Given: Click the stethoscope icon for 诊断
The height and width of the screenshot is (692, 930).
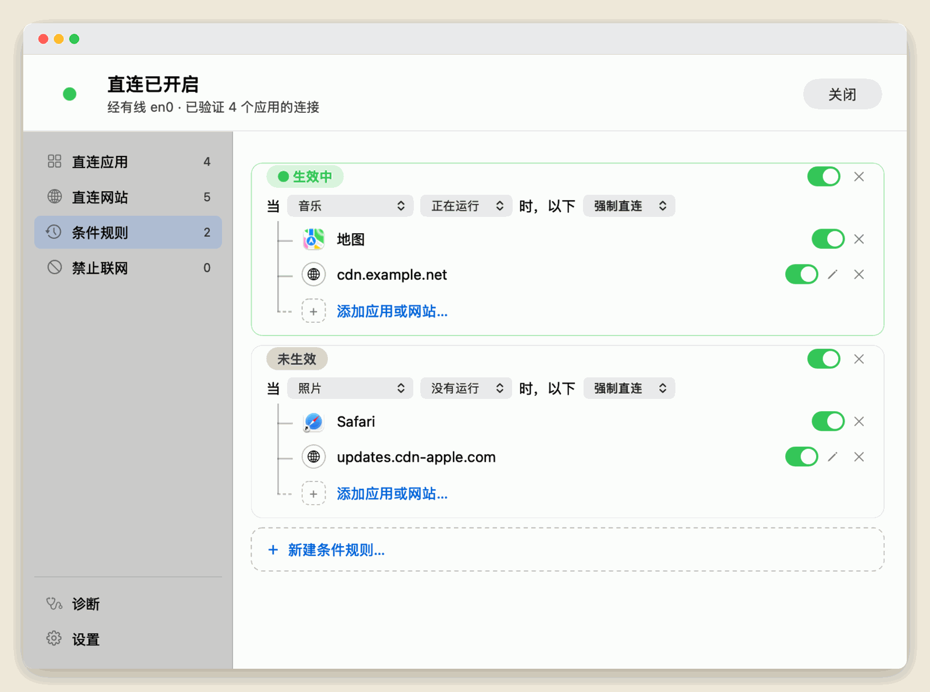Looking at the screenshot, I should [x=54, y=604].
